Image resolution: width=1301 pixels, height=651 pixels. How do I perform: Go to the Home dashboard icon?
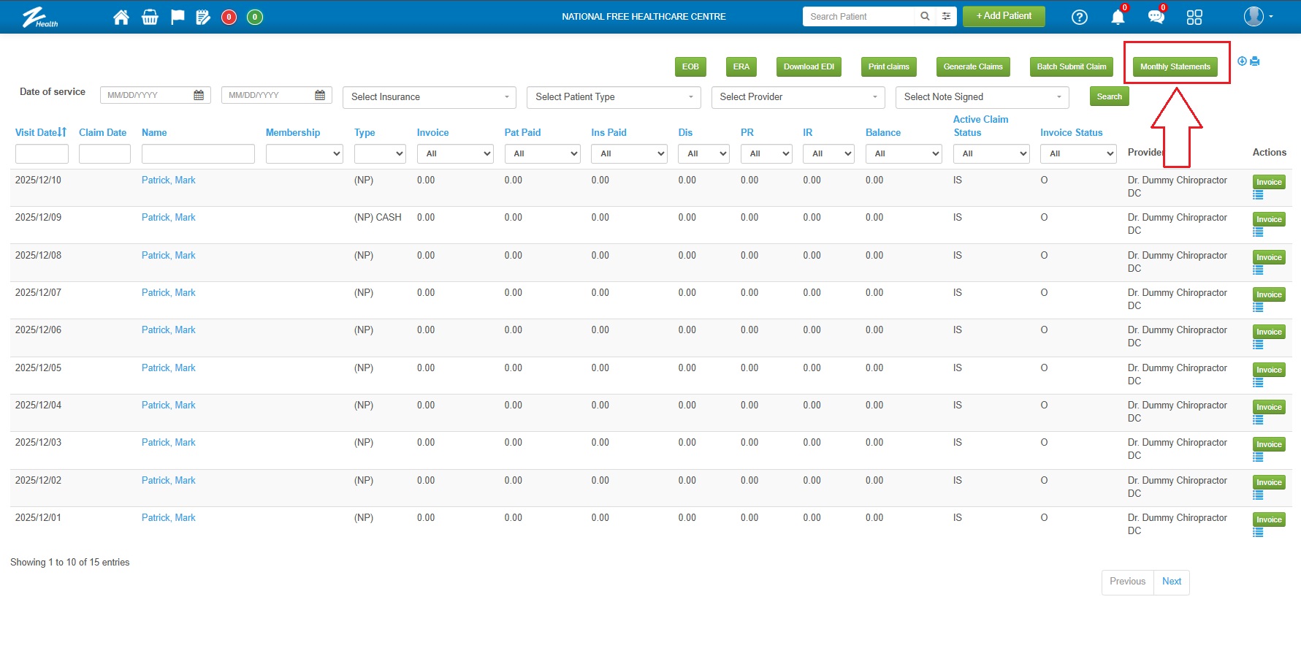pyautogui.click(x=121, y=17)
